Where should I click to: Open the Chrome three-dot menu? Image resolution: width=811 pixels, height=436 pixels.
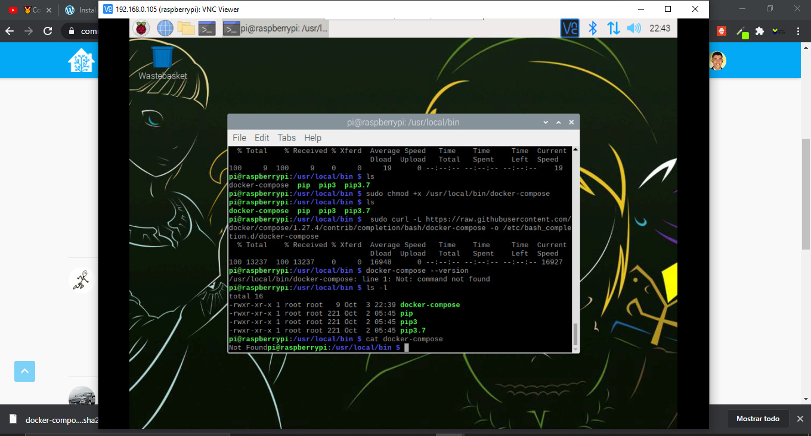tap(798, 31)
